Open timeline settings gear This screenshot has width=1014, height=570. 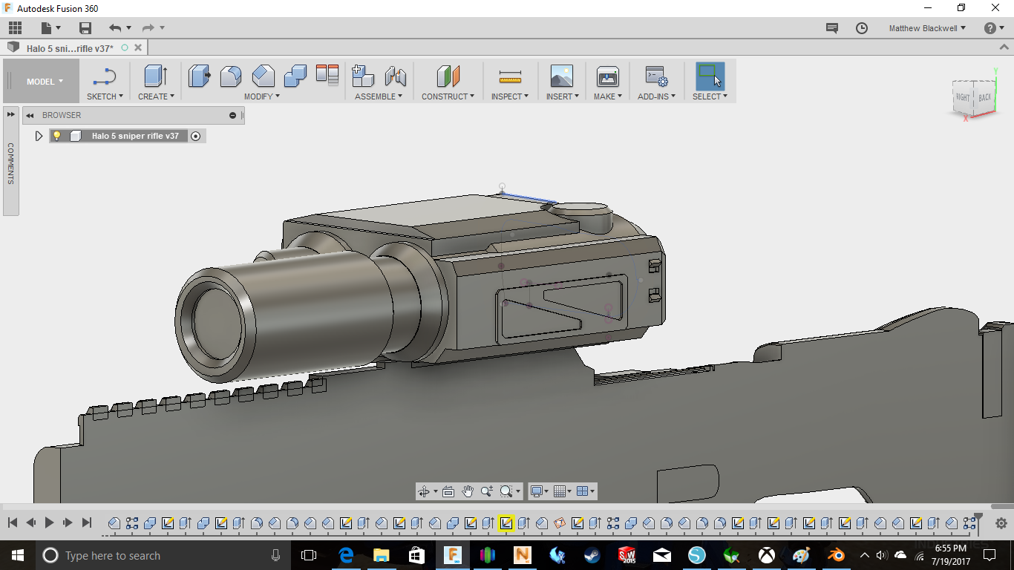[x=1001, y=523]
